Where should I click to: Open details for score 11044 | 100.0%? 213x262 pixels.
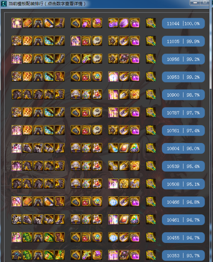(x=183, y=23)
